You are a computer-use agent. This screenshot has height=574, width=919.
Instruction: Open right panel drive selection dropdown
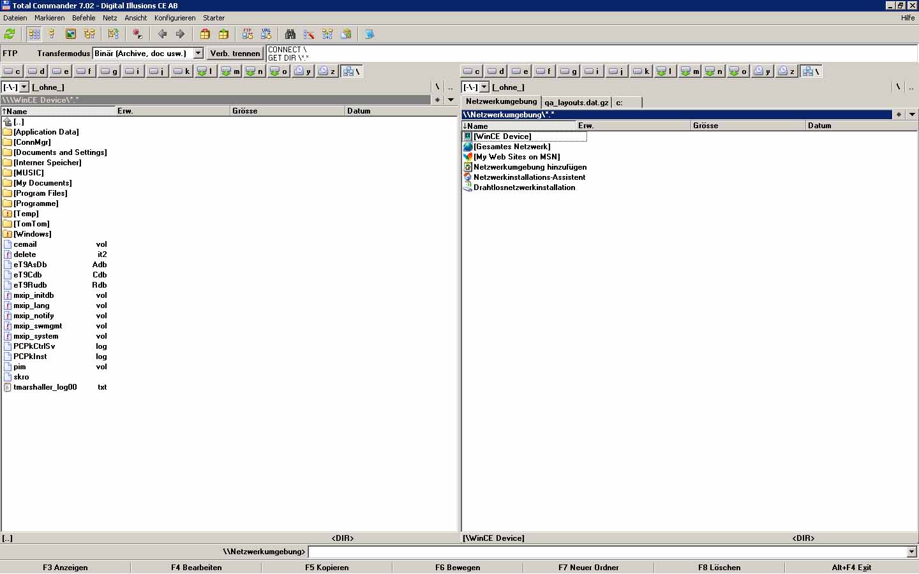[484, 87]
